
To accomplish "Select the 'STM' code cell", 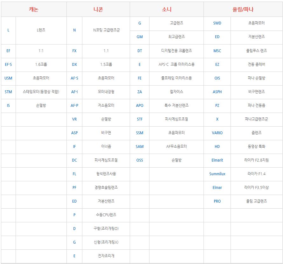I will click(x=8, y=92).
